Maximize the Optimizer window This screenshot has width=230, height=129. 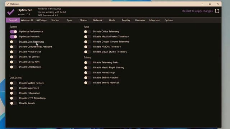tap(210, 4)
